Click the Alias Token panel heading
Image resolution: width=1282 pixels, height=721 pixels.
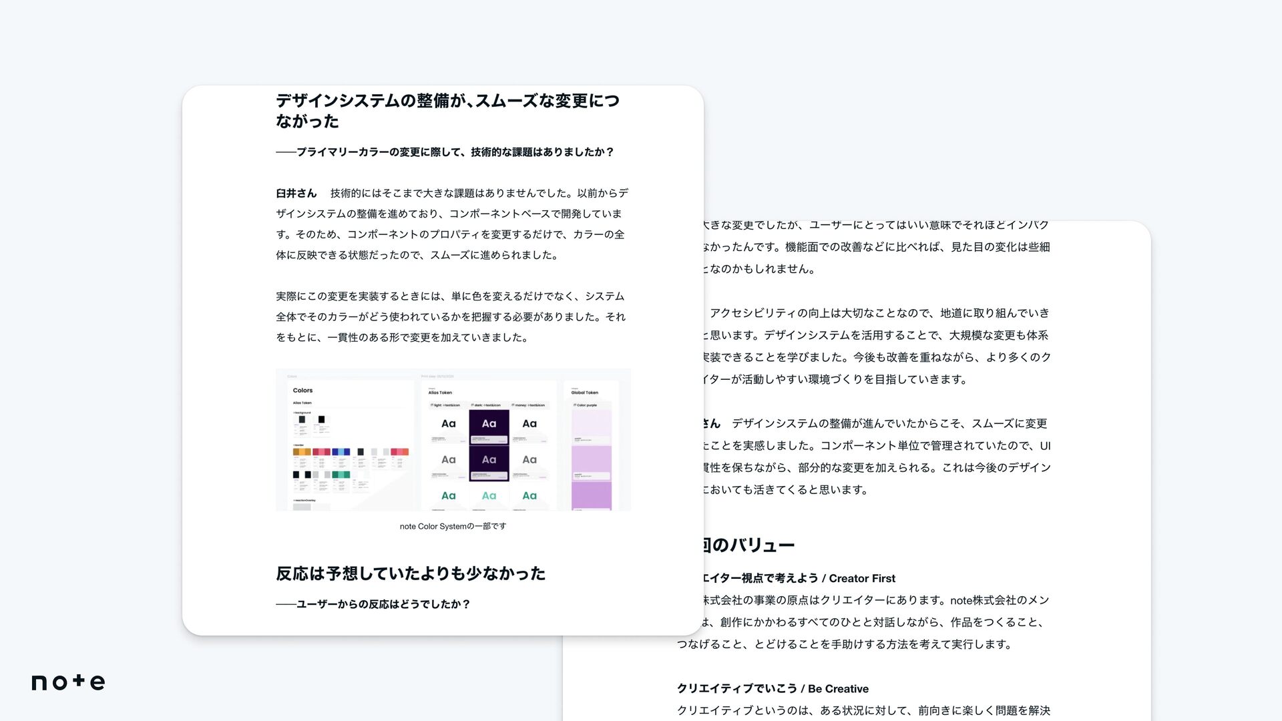pos(440,393)
